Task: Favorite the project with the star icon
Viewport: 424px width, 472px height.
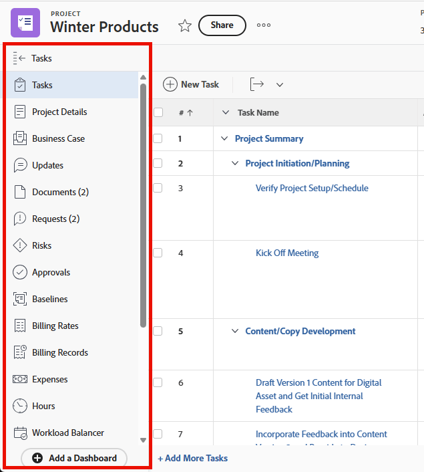Action: click(185, 25)
